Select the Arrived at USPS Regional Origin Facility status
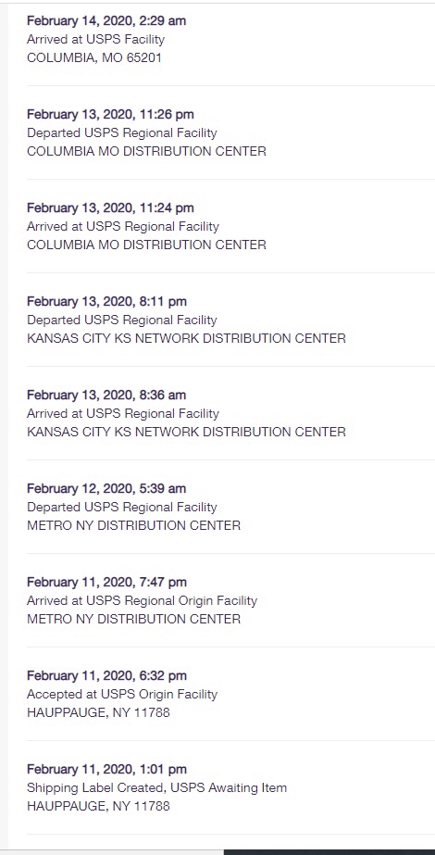Image resolution: width=435 pixels, height=855 pixels. click(142, 601)
